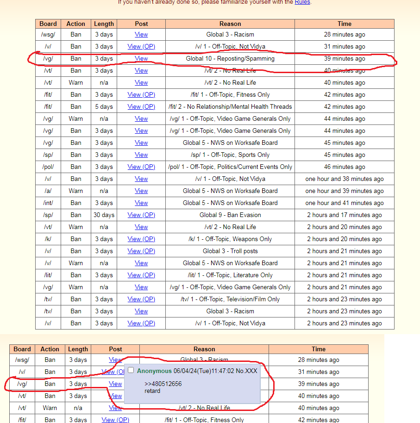
Task: Click the Time column header, upper table
Action: tap(345, 24)
